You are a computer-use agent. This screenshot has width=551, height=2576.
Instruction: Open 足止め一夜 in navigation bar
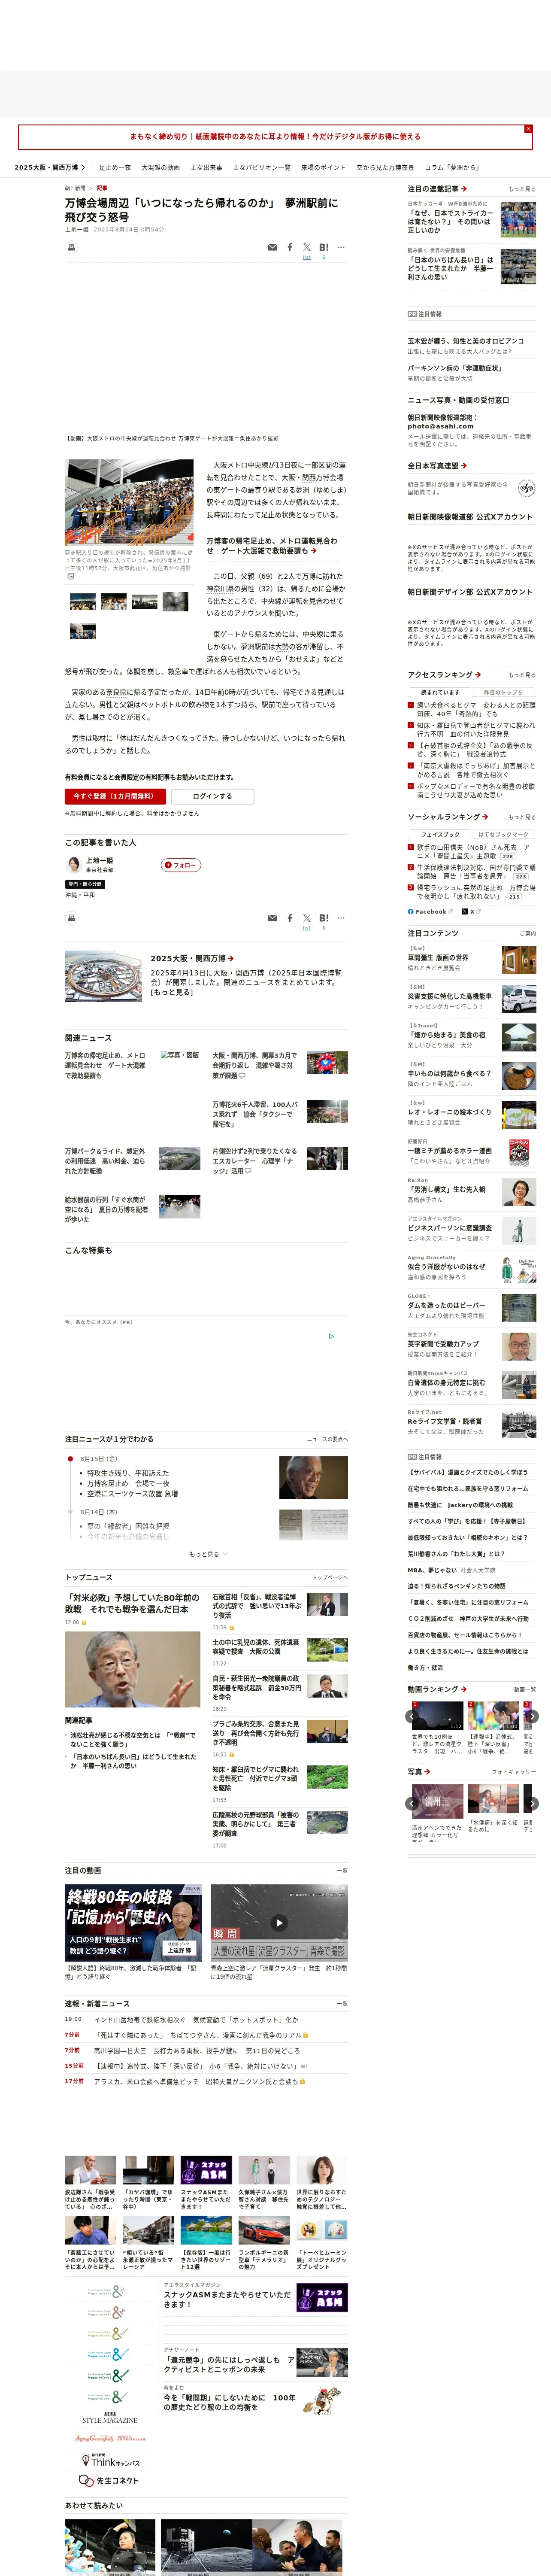(x=115, y=167)
